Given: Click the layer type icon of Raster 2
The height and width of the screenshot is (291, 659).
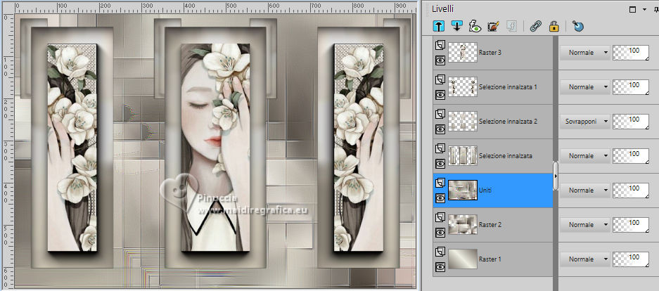Looking at the screenshot, I should [x=440, y=216].
